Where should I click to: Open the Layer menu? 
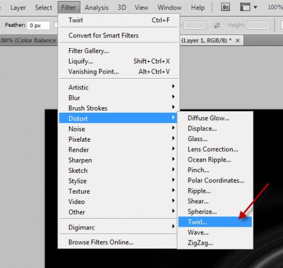[x=18, y=7]
